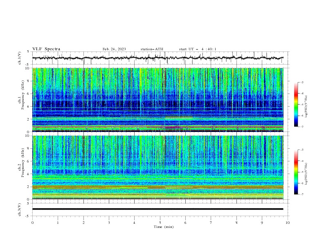Click the -7 label on ch.2 color bar
The height and width of the screenshot is (250, 324).
click(301, 194)
